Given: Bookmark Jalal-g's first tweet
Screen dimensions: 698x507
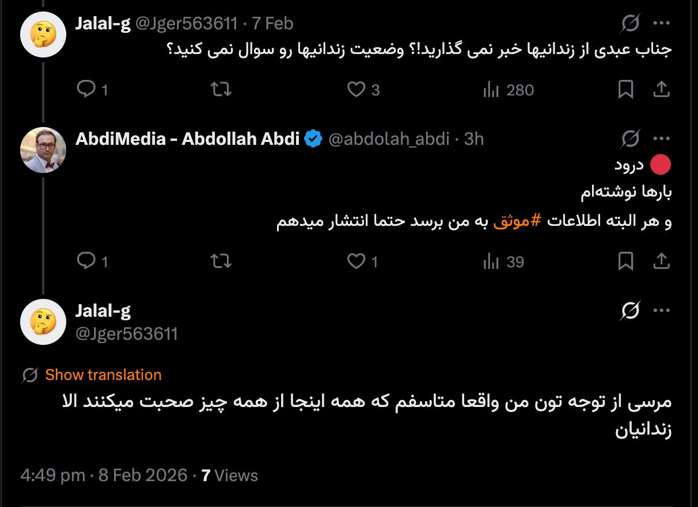Looking at the screenshot, I should (625, 90).
